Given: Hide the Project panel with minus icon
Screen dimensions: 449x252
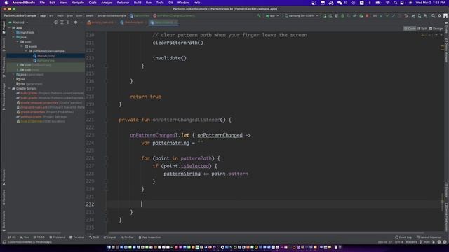Looking at the screenshot, I should tap(81, 22).
